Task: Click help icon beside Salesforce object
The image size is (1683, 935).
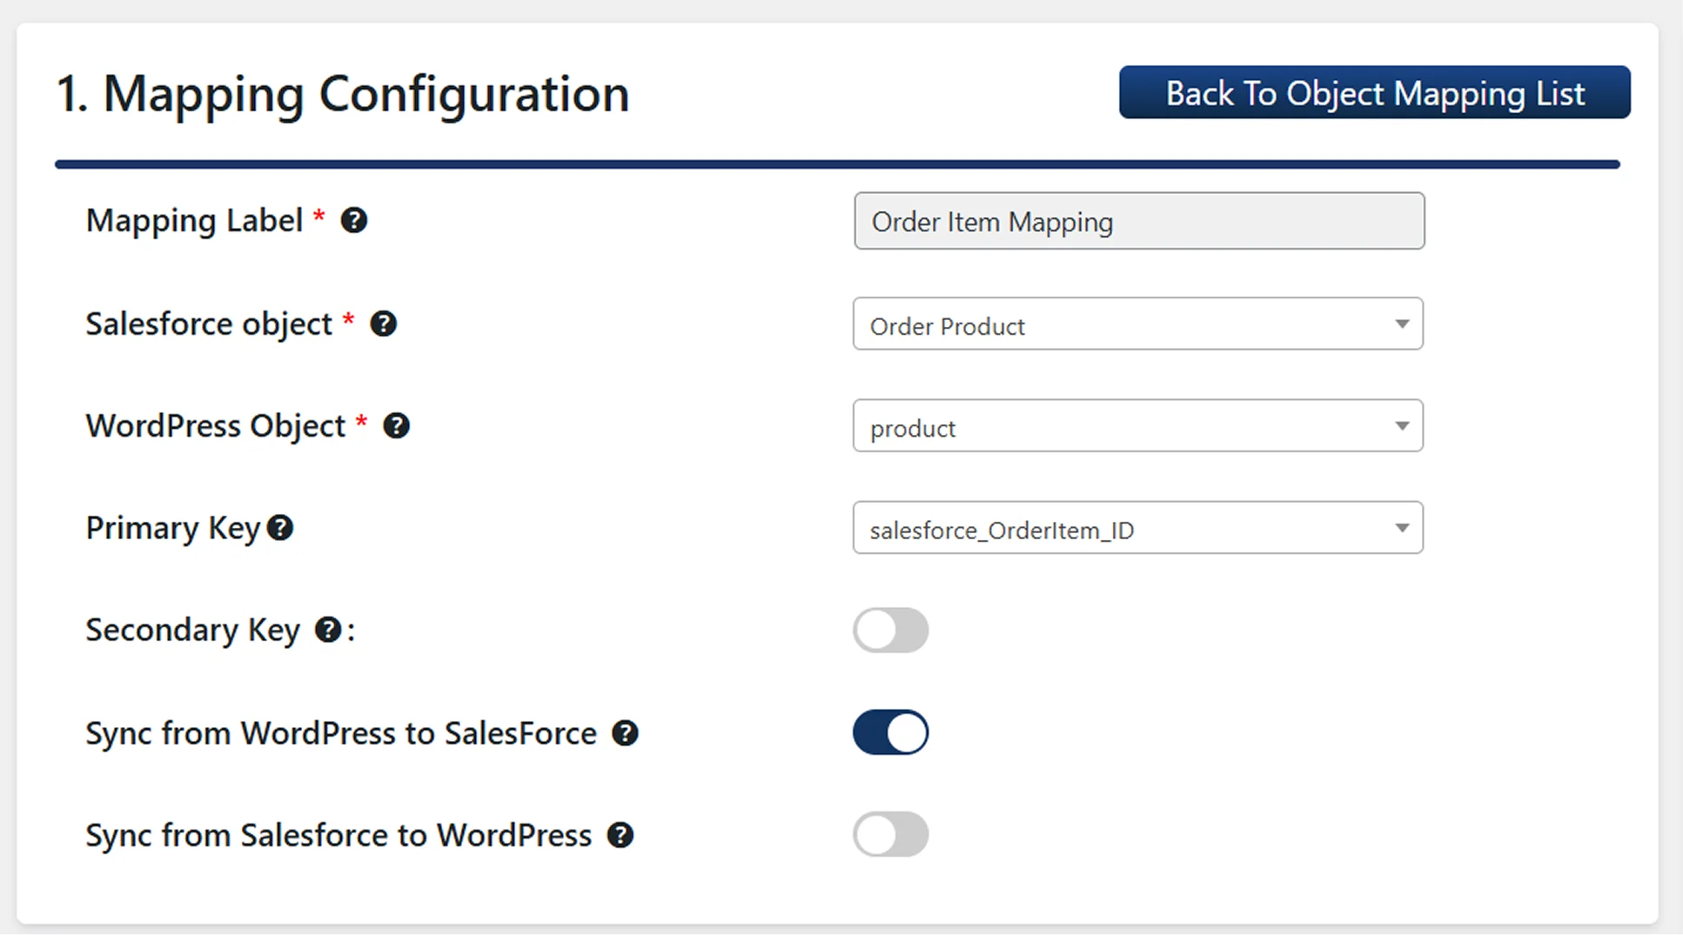Action: point(384,324)
